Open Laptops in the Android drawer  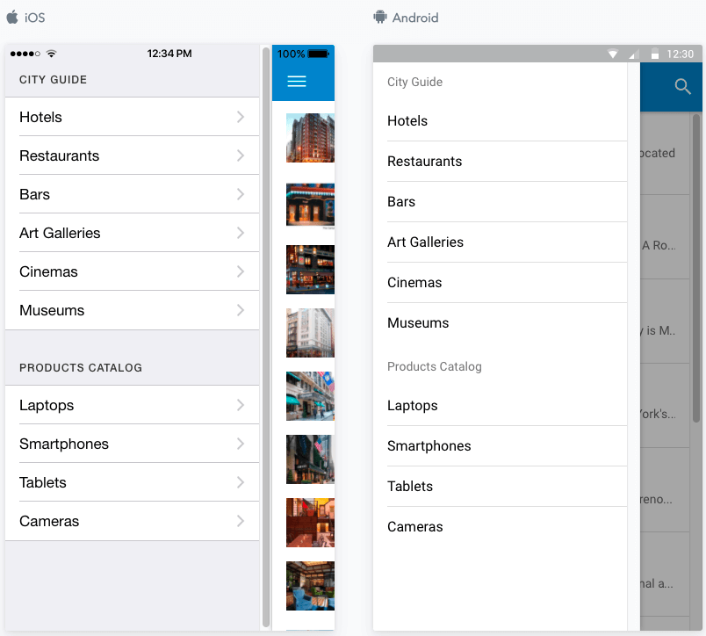(x=501, y=405)
